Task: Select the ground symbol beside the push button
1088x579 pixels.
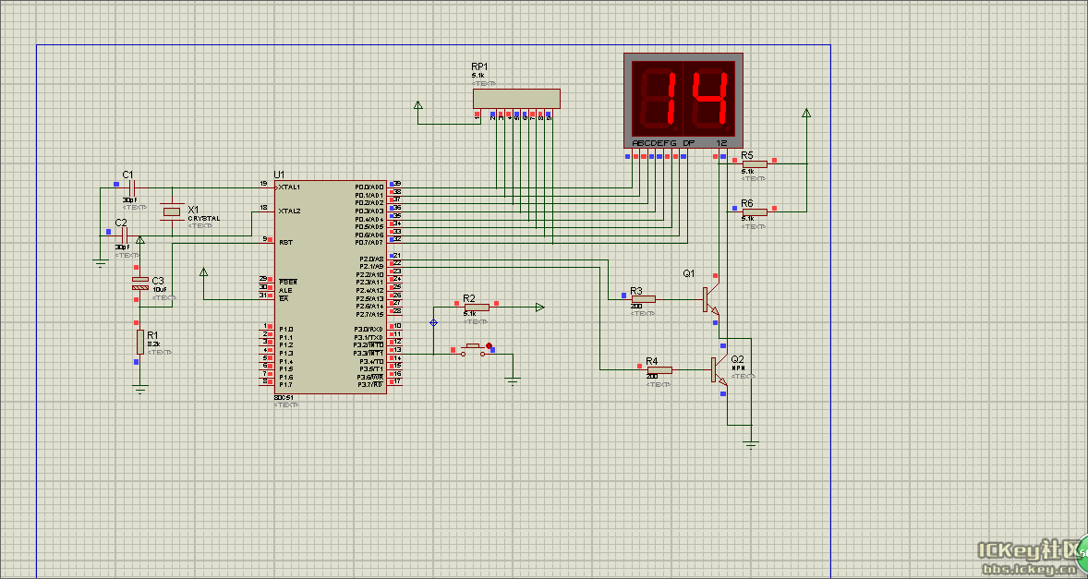Action: 513,380
